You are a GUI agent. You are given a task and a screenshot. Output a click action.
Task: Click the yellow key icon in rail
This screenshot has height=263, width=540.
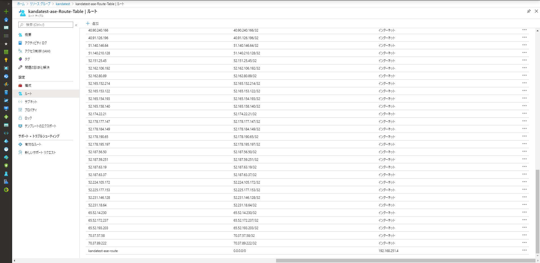point(6,60)
